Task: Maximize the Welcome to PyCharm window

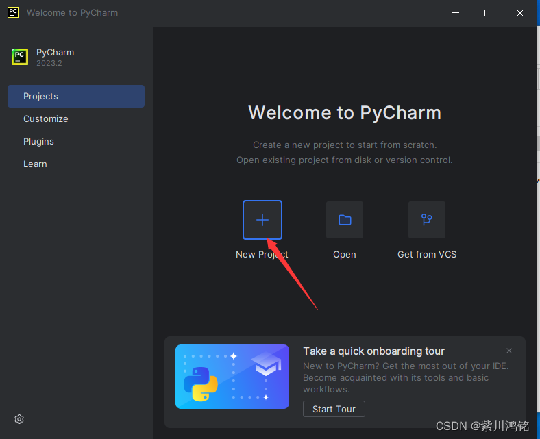Action: [x=488, y=13]
